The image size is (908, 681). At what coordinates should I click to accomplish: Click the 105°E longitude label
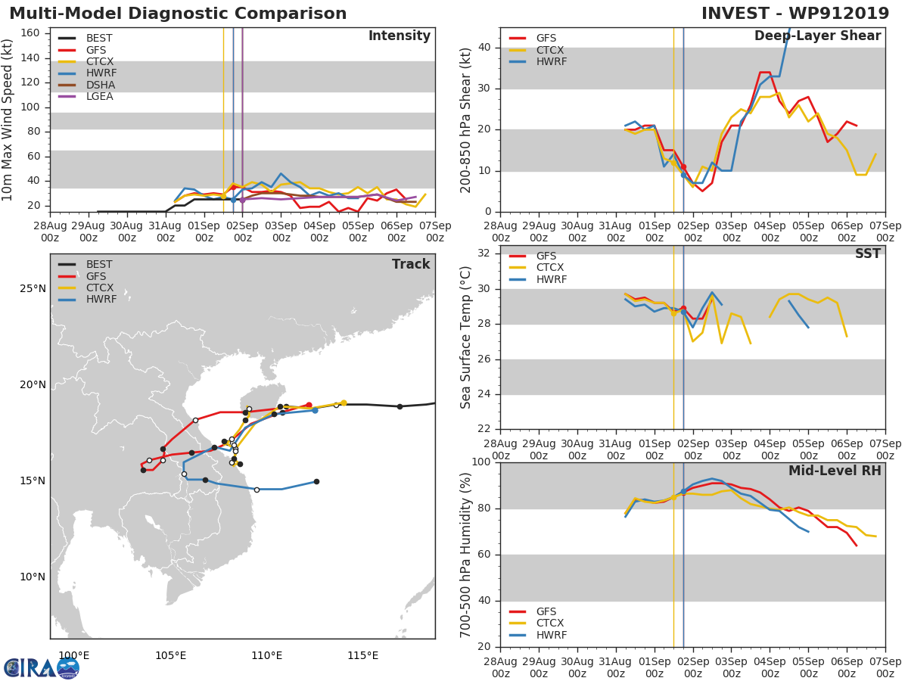[170, 655]
